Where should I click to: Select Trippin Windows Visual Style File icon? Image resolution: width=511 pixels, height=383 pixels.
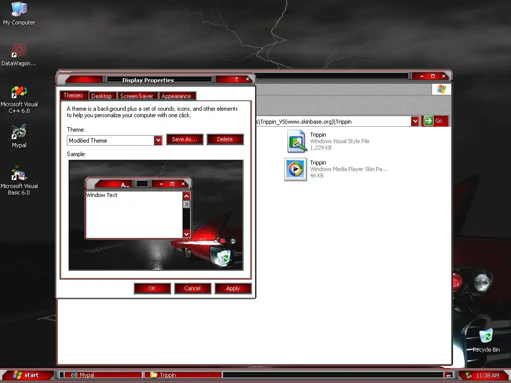[296, 141]
